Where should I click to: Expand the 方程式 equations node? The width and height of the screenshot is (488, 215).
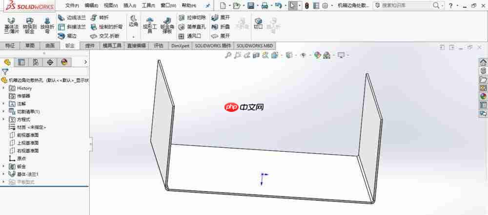point(3,120)
